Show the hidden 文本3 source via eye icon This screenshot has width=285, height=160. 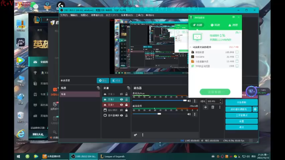121,94
